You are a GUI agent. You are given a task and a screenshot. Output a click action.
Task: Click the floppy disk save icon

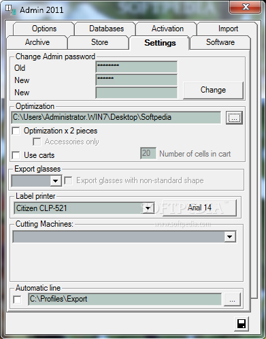pyautogui.click(x=242, y=324)
